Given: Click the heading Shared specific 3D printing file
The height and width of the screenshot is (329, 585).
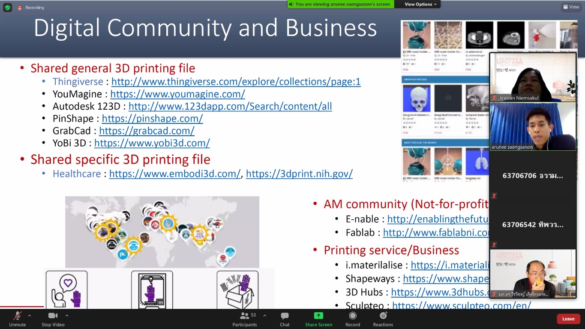Looking at the screenshot, I should pyautogui.click(x=120, y=159).
